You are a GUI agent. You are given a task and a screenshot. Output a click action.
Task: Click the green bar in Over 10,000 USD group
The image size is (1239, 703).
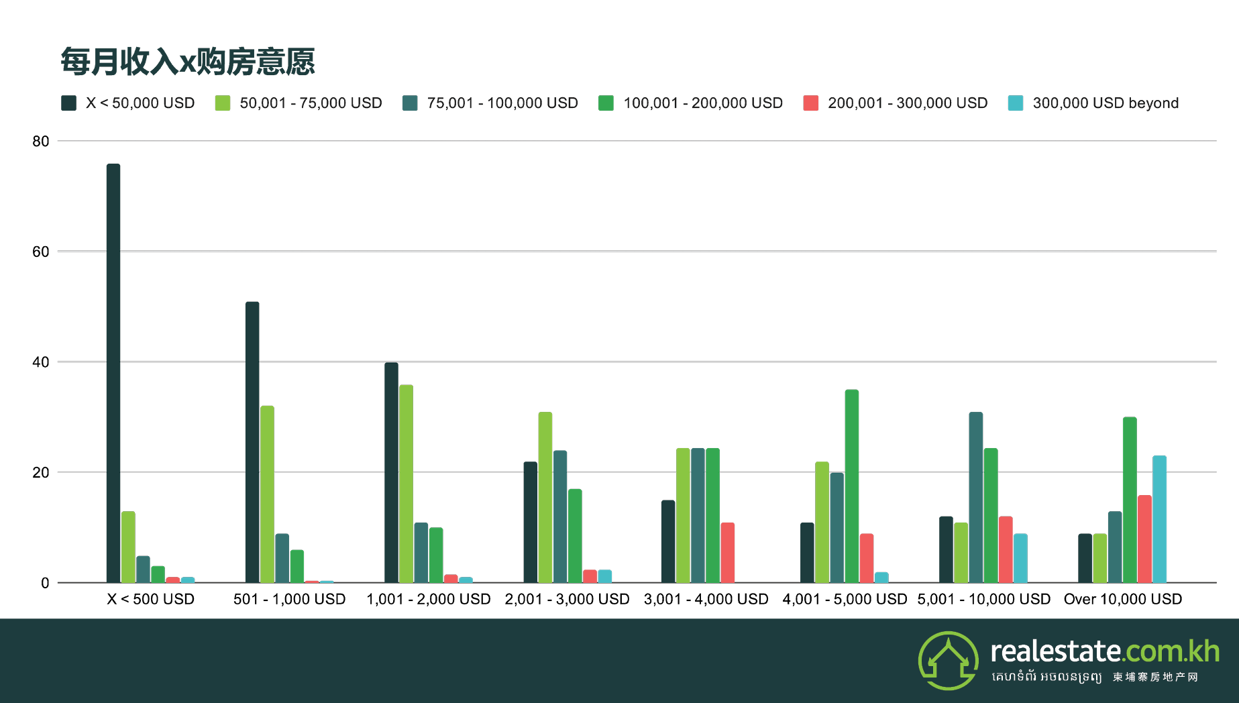pos(1130,500)
